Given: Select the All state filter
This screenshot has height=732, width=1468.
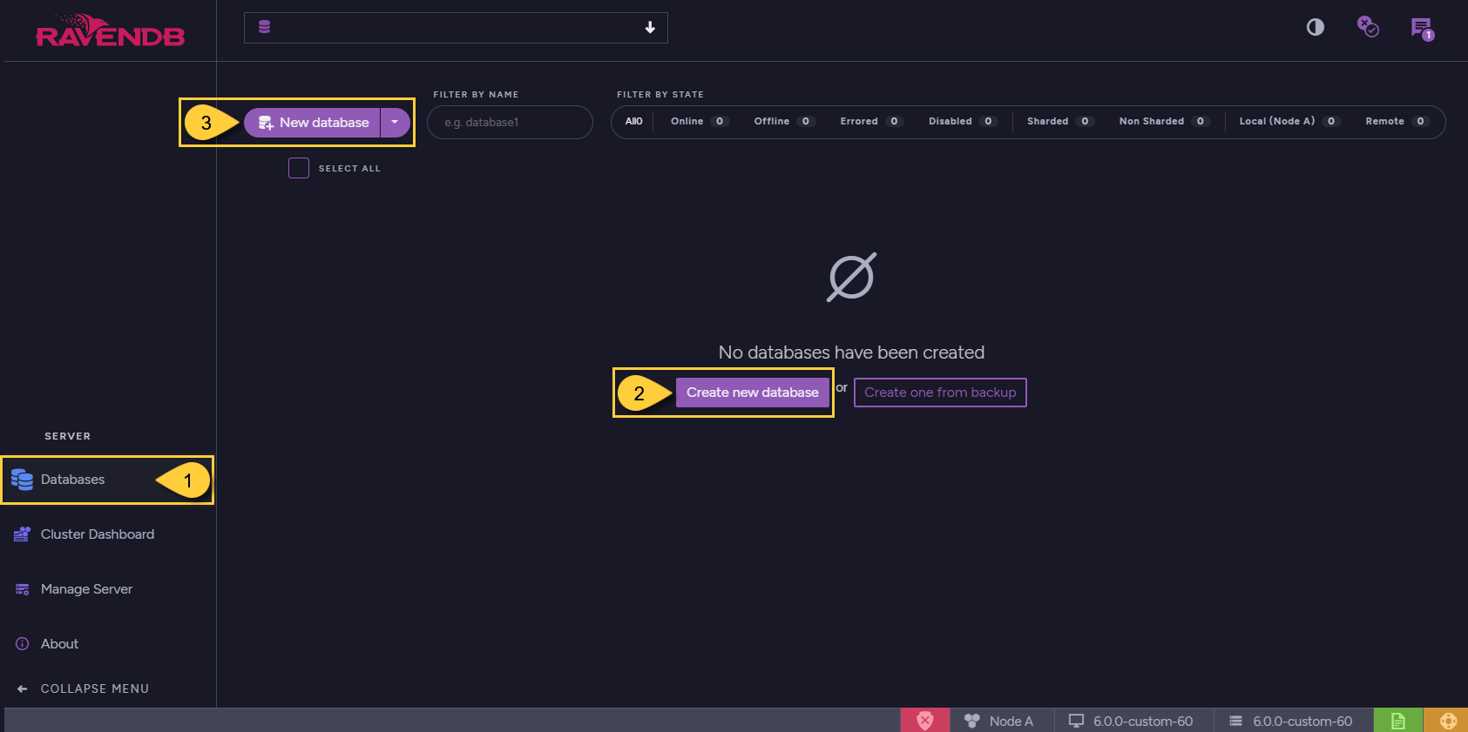Looking at the screenshot, I should pyautogui.click(x=633, y=122).
